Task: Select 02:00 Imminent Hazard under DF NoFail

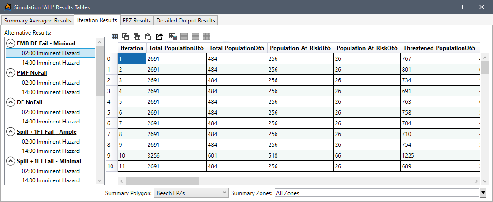Action: 51,112
